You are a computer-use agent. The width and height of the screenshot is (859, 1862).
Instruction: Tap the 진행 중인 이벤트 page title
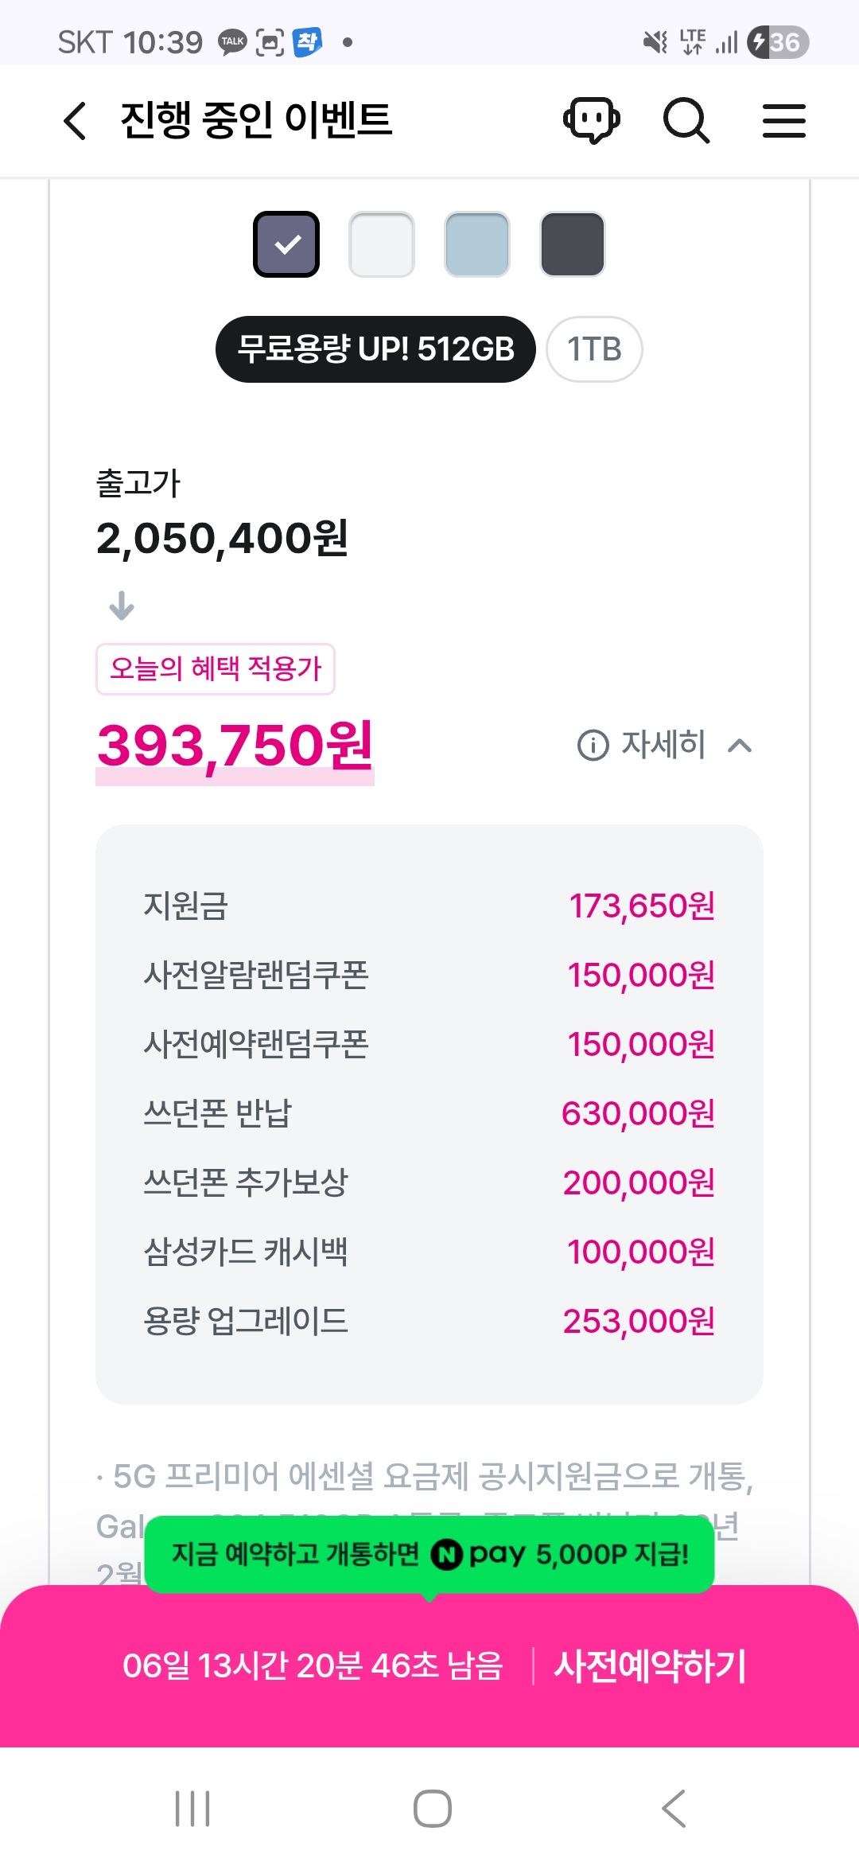[256, 121]
